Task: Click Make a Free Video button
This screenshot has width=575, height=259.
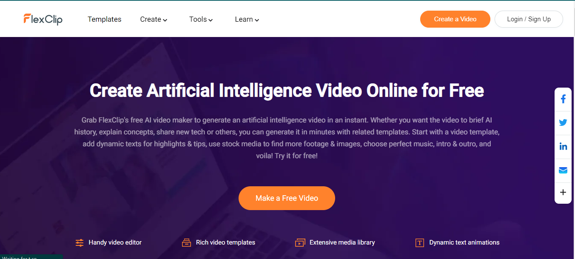Action: 287,198
